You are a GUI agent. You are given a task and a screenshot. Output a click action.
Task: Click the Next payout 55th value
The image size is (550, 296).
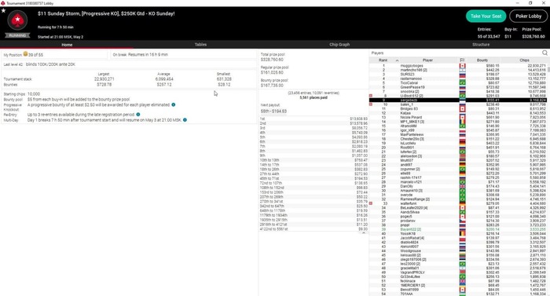click(273, 111)
